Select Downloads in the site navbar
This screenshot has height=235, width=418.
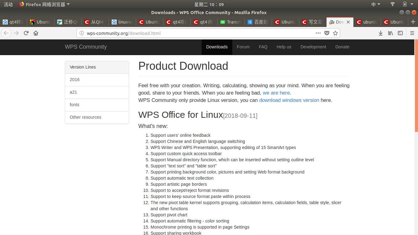pyautogui.click(x=217, y=47)
